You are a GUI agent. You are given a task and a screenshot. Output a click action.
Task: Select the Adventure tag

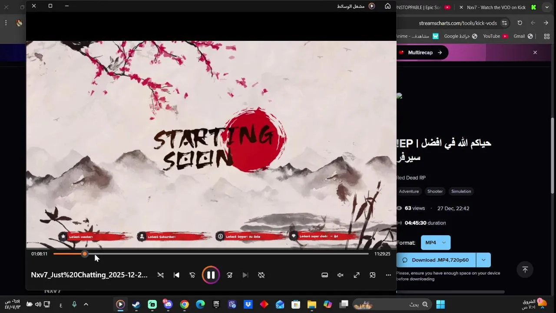click(x=409, y=191)
